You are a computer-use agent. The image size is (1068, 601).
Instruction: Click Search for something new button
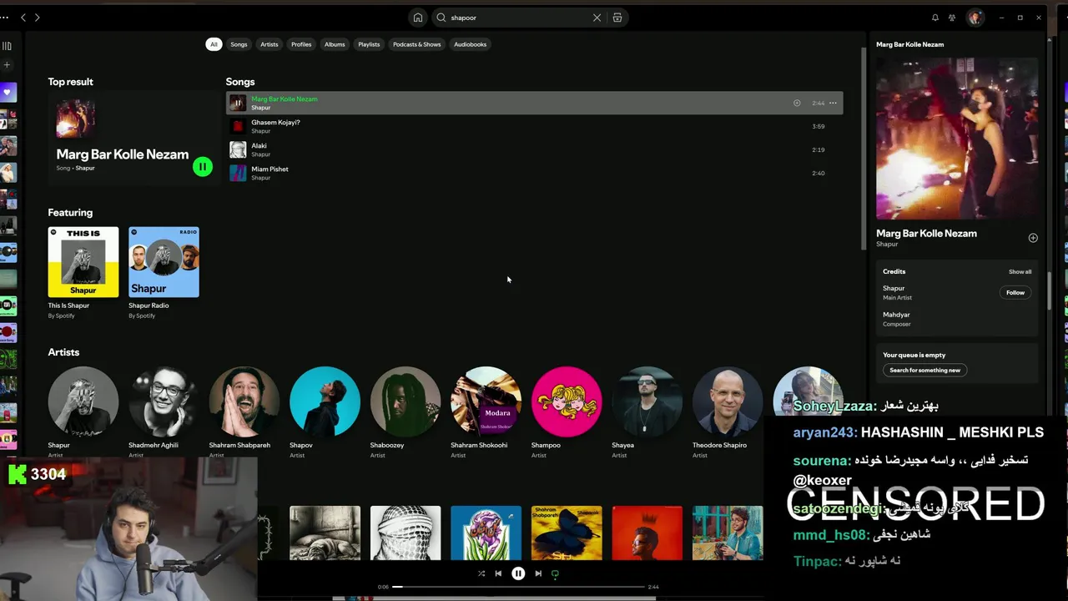924,370
